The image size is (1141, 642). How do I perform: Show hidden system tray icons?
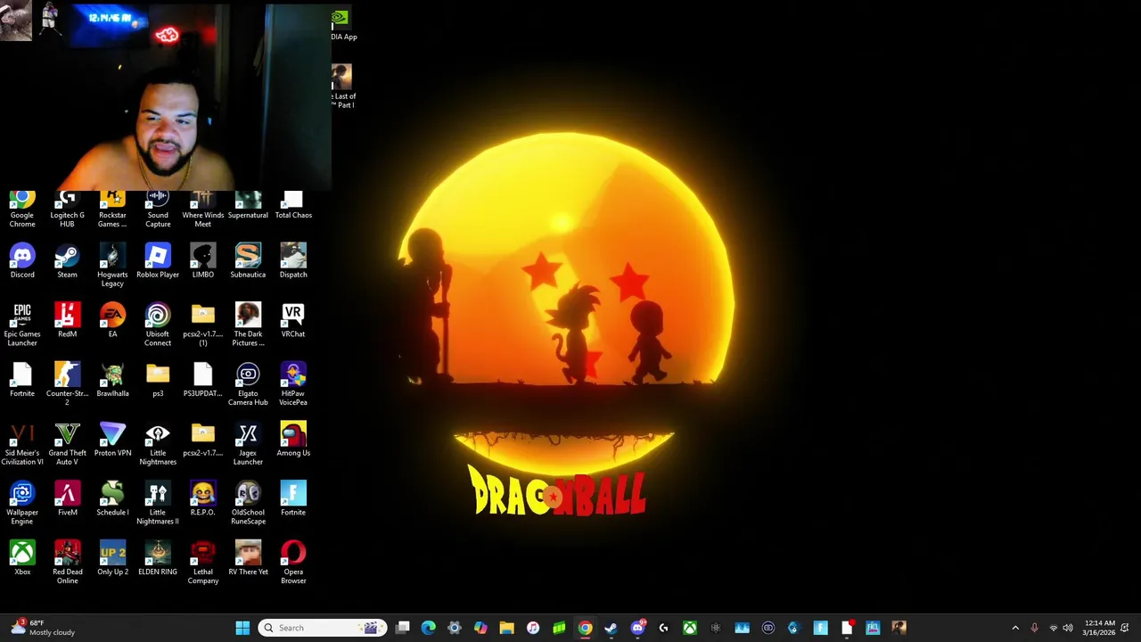pyautogui.click(x=1015, y=628)
